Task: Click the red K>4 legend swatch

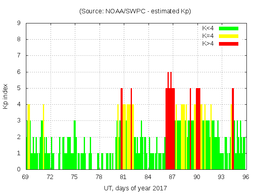Action: [229, 44]
